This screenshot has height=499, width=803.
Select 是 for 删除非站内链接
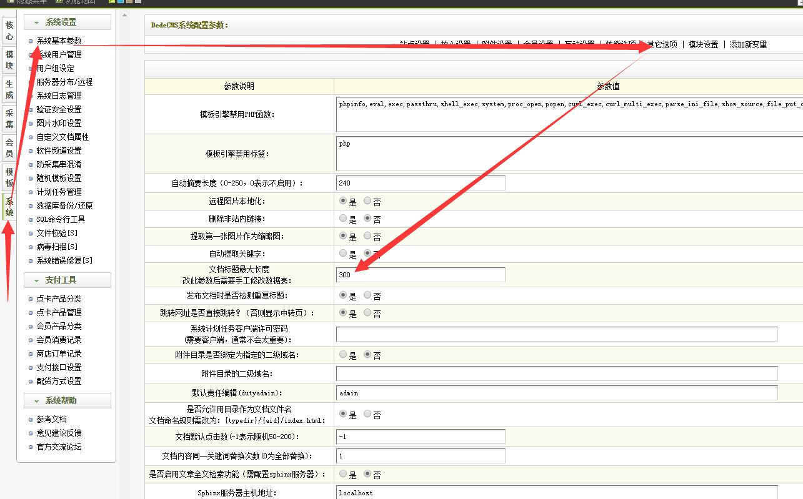pos(343,219)
